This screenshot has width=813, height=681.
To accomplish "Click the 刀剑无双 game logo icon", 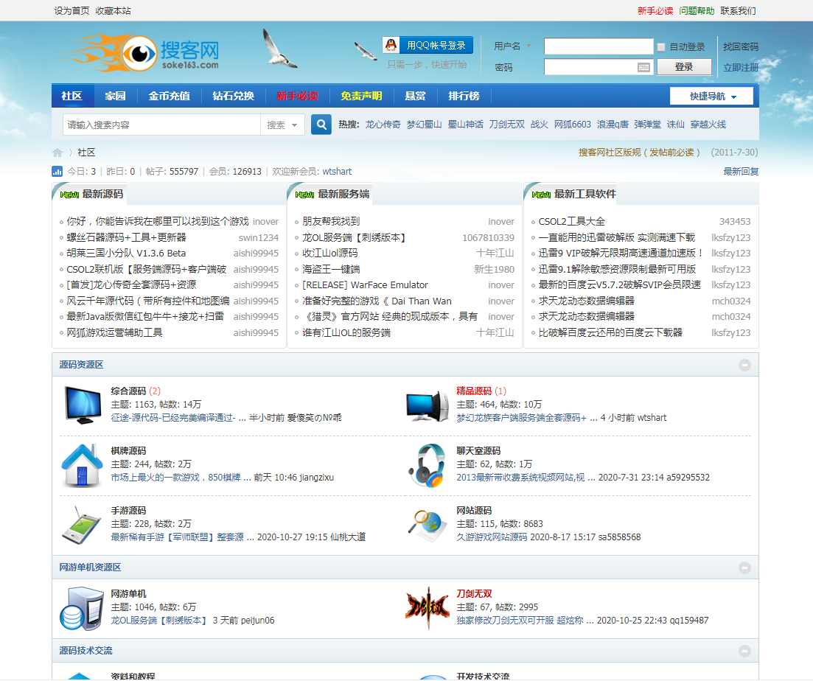I will (x=427, y=608).
